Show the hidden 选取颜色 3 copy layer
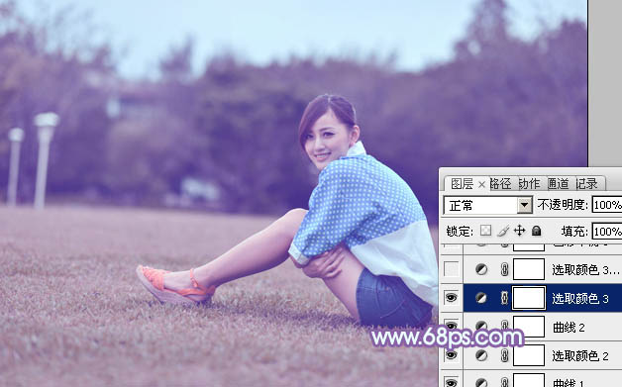The width and height of the screenshot is (622, 387). [452, 269]
